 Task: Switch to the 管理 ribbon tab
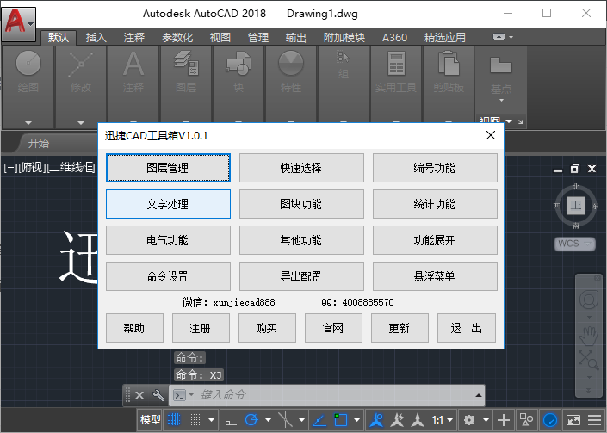257,38
